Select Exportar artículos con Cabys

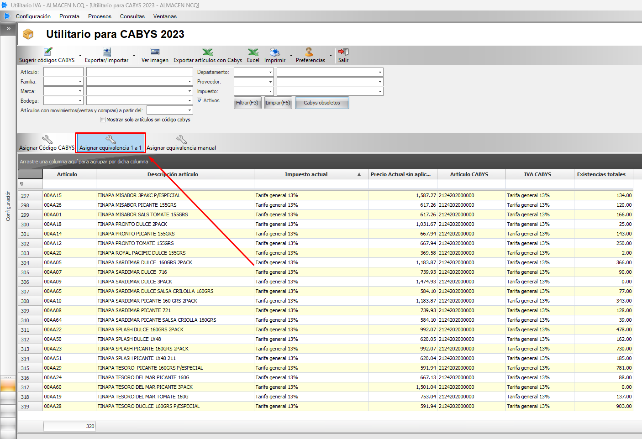207,52
